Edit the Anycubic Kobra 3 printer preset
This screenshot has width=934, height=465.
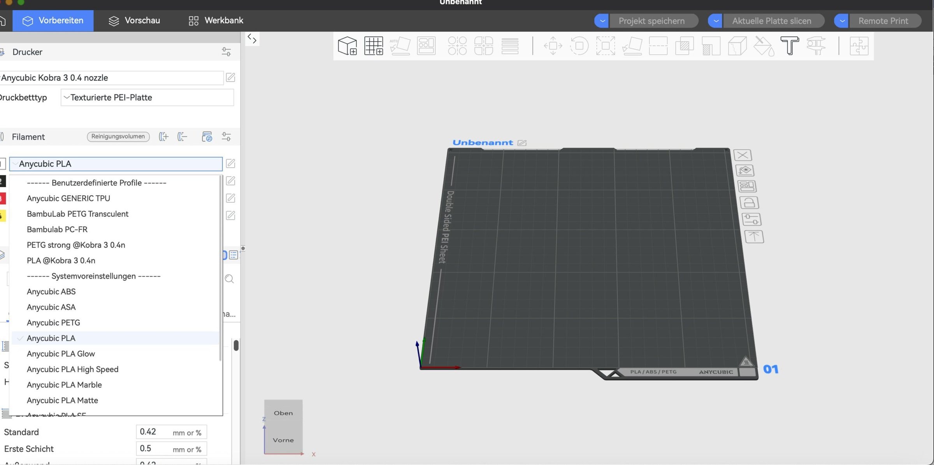point(230,77)
